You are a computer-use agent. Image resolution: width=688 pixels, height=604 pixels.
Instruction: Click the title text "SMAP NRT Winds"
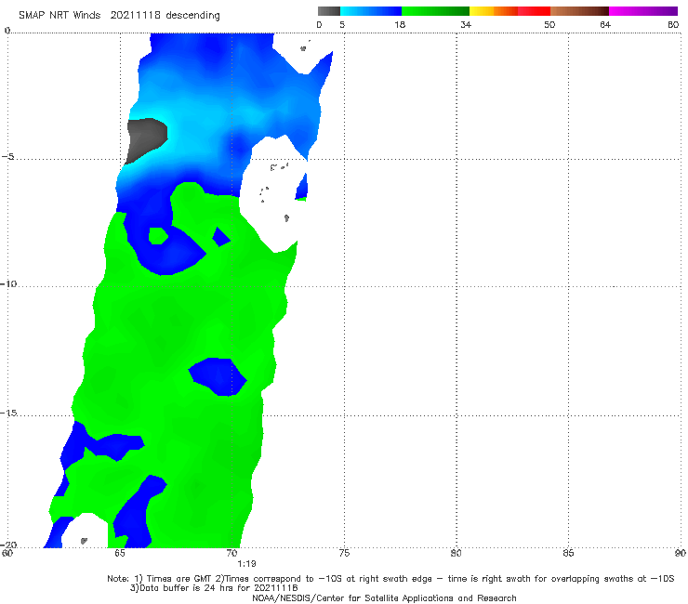tap(60, 16)
